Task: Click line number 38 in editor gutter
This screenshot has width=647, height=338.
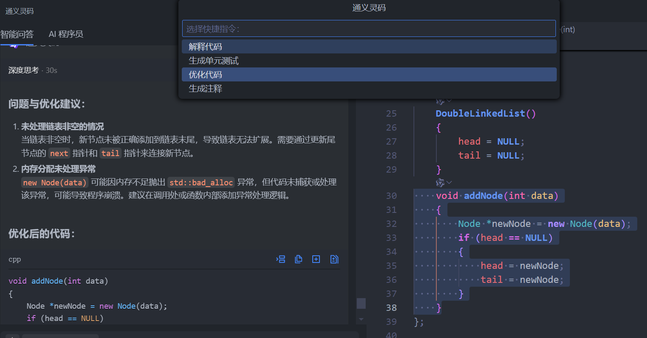Action: pyautogui.click(x=392, y=307)
